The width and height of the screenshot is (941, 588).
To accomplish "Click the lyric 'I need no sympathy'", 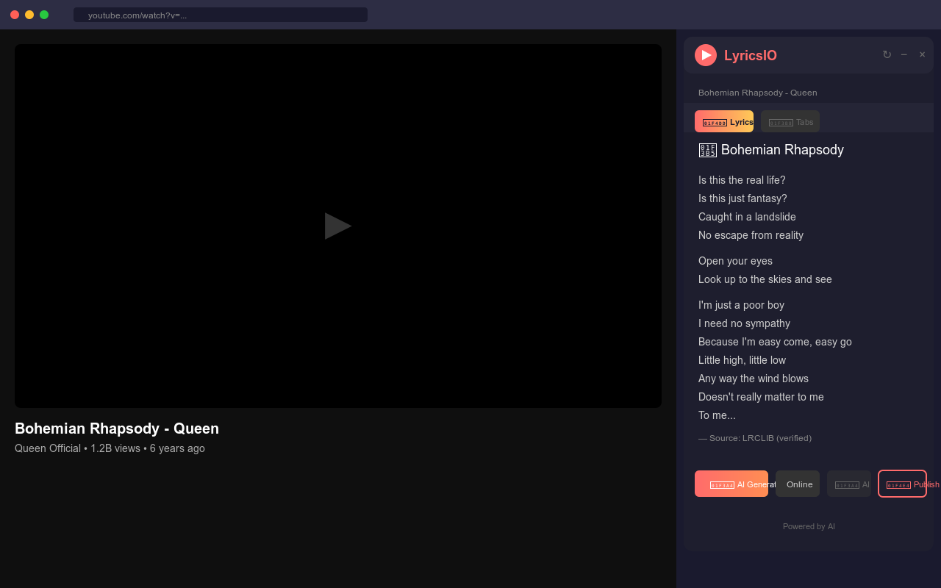I will click(744, 323).
